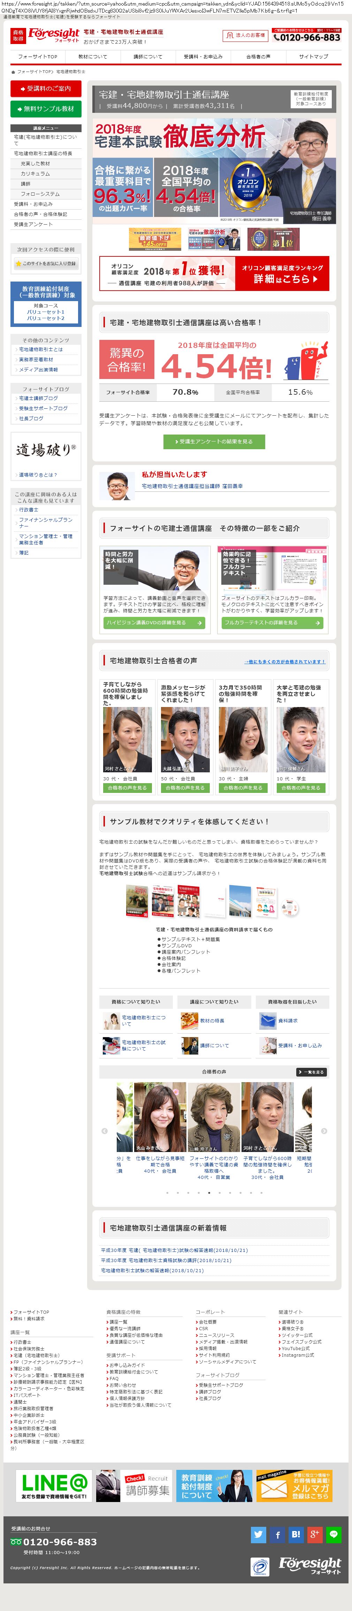Image resolution: width=352 pixels, height=1611 pixels.
Task: Select the first carousel pagination dot
Action: (167, 1193)
